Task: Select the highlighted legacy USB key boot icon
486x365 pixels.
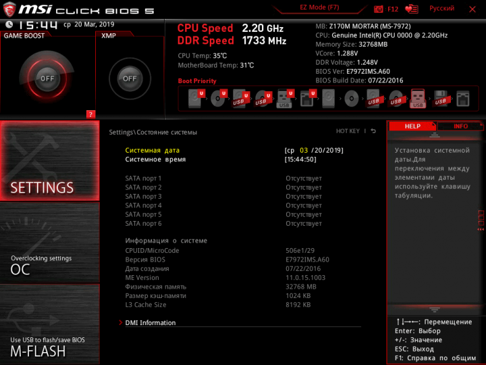Action: pyautogui.click(x=418, y=99)
